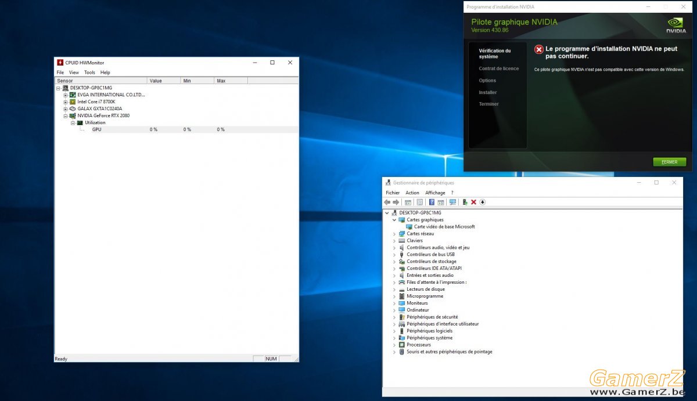Viewport: 697px width, 401px height.
Task: Open the Help menu in HWMonitor
Action: click(105, 73)
